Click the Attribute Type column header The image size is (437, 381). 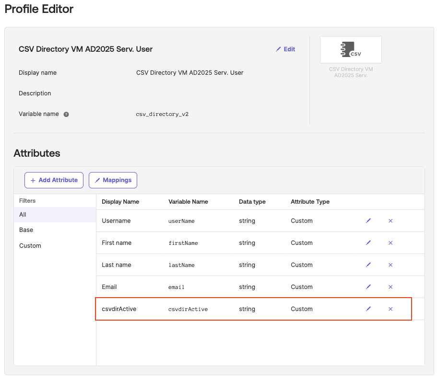pyautogui.click(x=310, y=202)
